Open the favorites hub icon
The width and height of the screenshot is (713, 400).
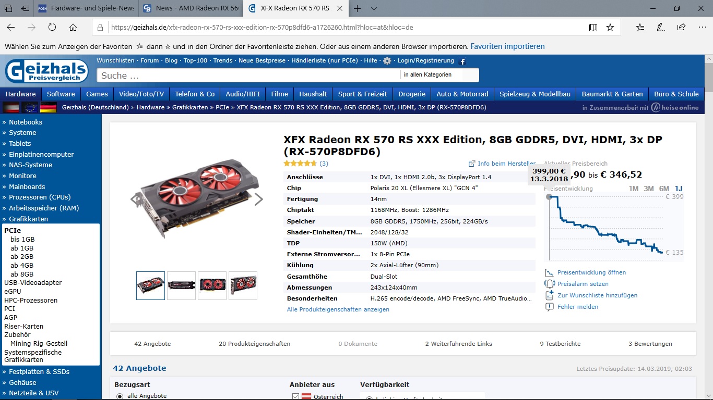640,27
